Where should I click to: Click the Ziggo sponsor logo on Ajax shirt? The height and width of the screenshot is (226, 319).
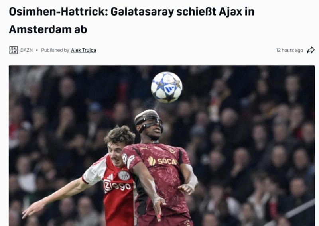click(117, 186)
